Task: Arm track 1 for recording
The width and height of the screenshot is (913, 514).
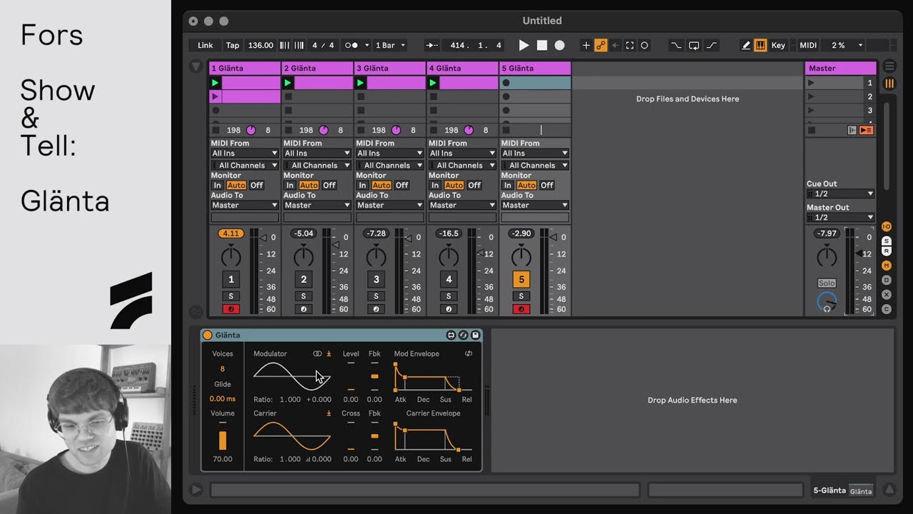Action: tap(230, 309)
